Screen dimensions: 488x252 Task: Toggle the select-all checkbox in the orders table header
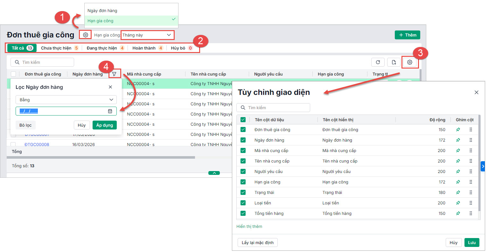[x=13, y=74]
